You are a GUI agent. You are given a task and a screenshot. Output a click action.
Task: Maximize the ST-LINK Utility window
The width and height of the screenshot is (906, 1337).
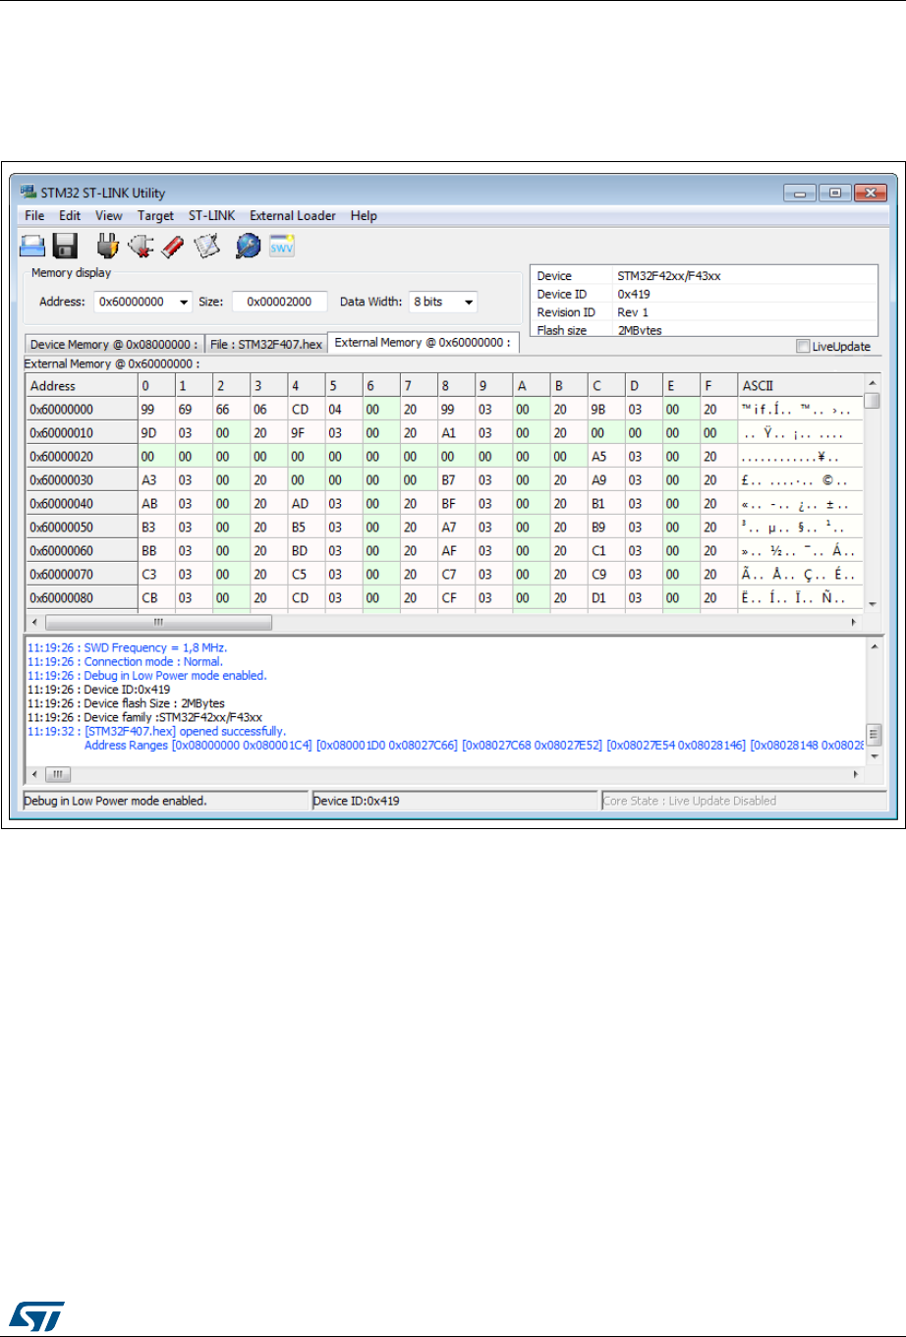coord(834,193)
